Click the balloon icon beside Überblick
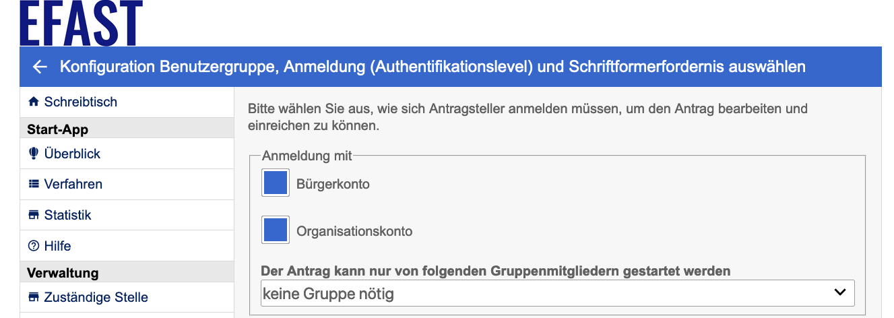The image size is (894, 318). 34,154
